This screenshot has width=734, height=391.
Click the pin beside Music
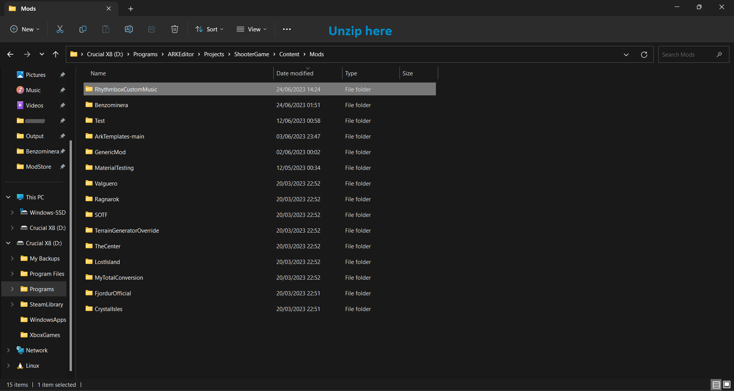point(63,90)
